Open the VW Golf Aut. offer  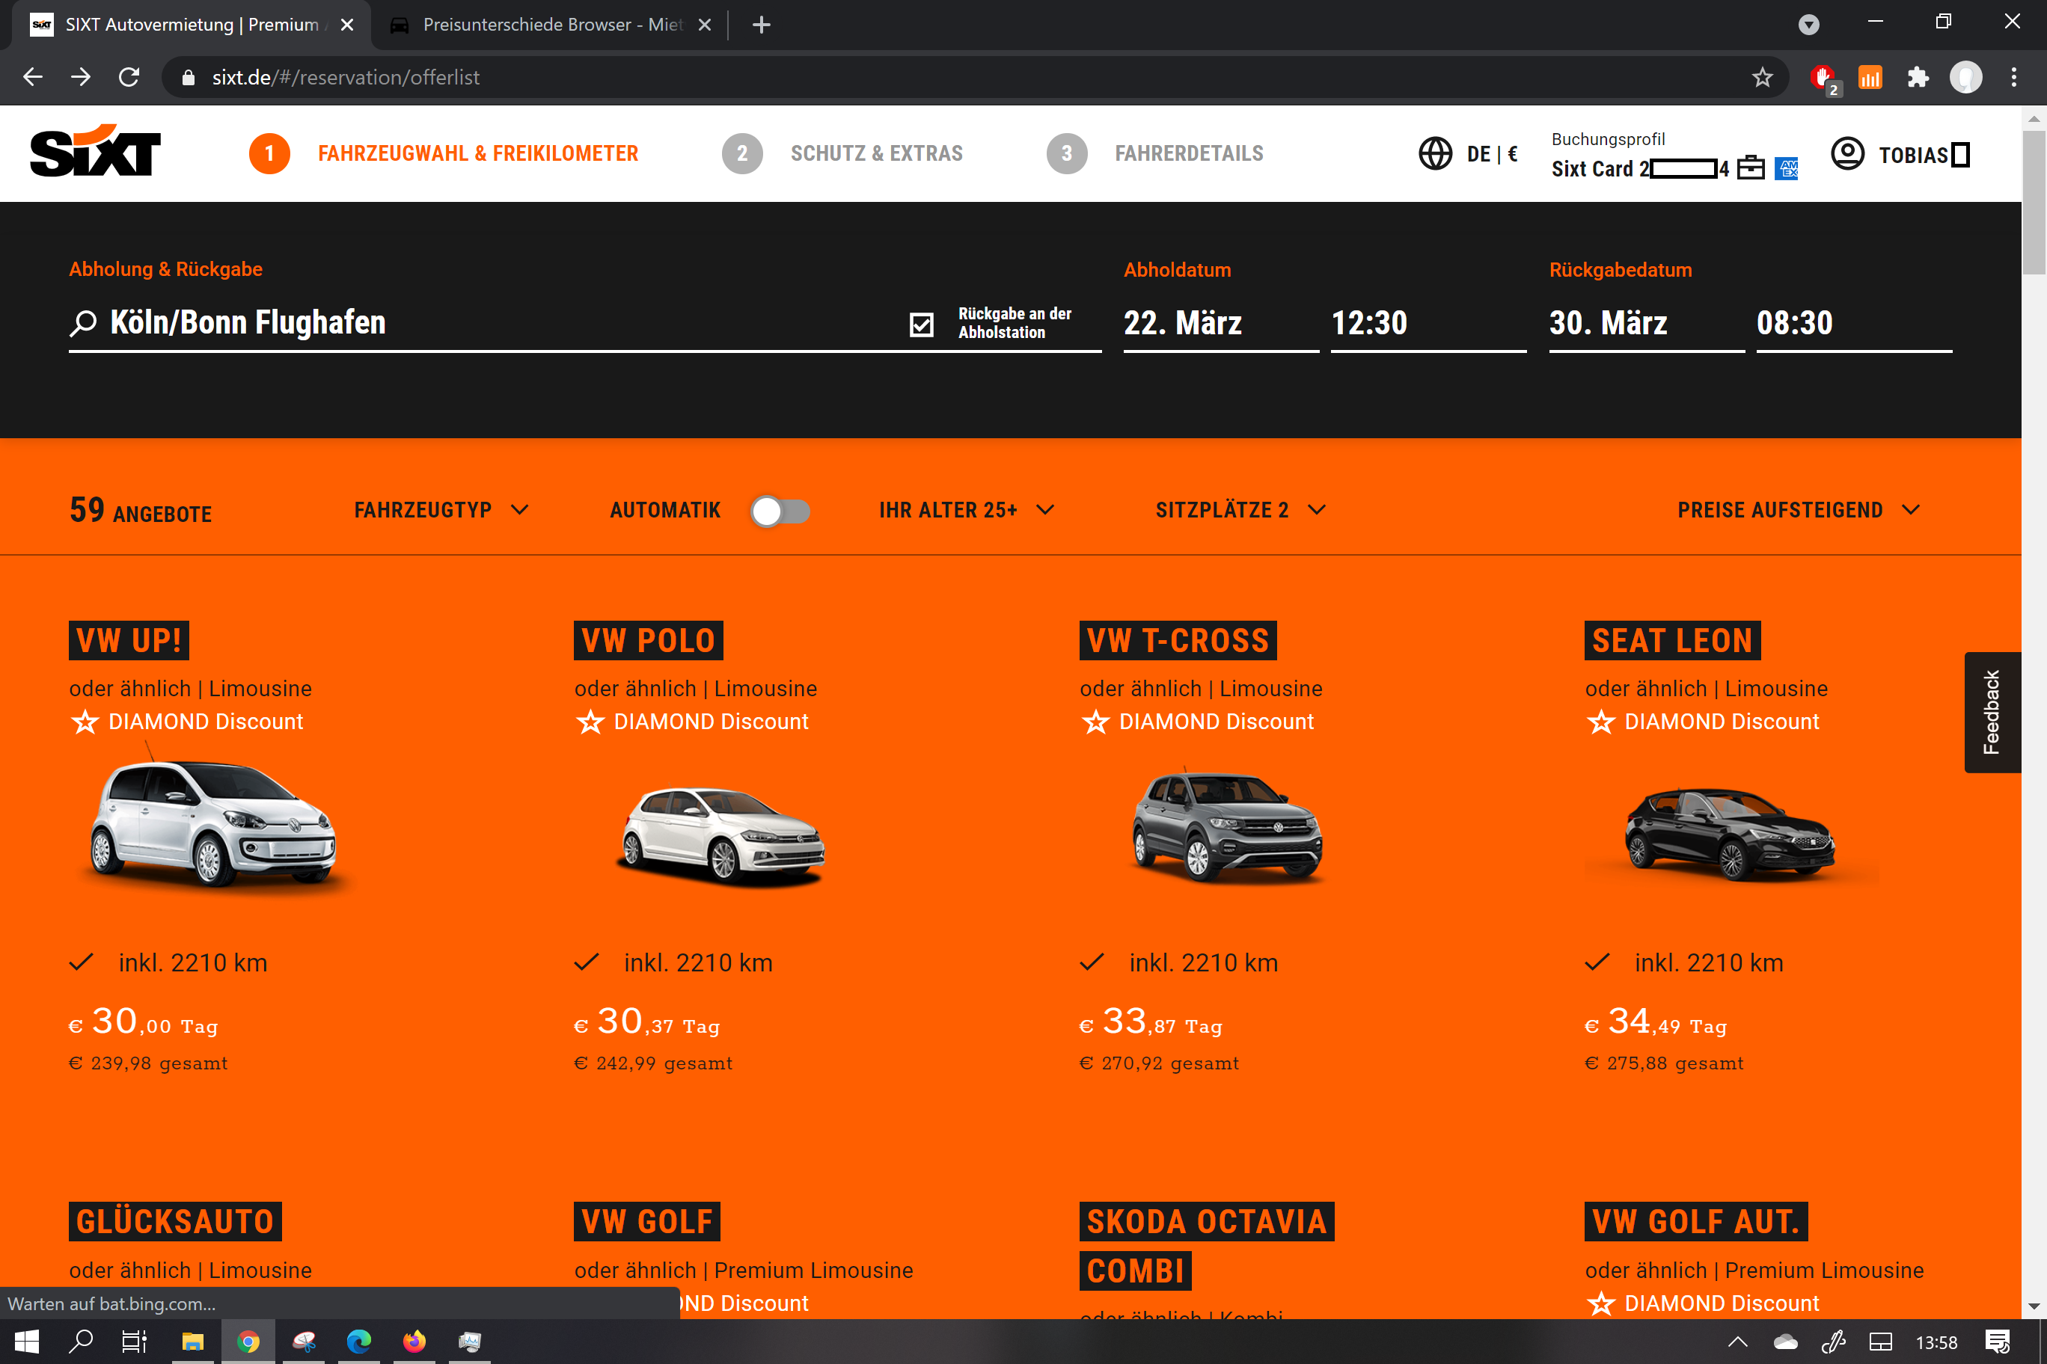(x=1696, y=1221)
